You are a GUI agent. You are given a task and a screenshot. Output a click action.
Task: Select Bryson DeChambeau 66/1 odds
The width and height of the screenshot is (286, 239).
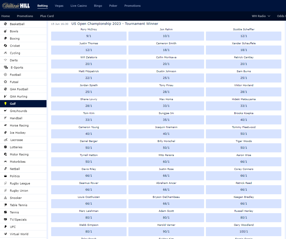click(166, 204)
